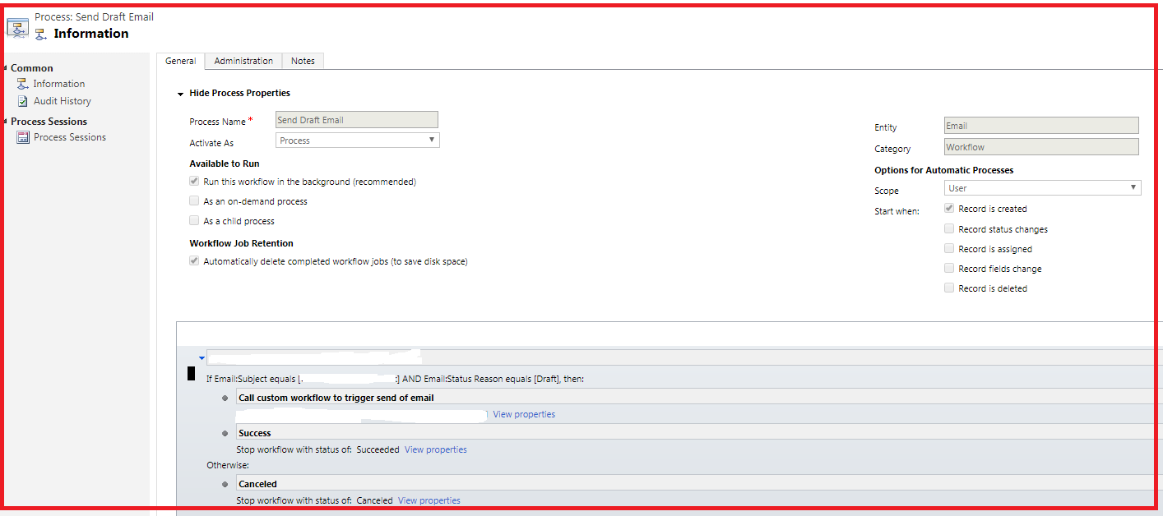Click the process diagram icon at top-left
Image resolution: width=1163 pixels, height=516 pixels.
click(x=17, y=25)
